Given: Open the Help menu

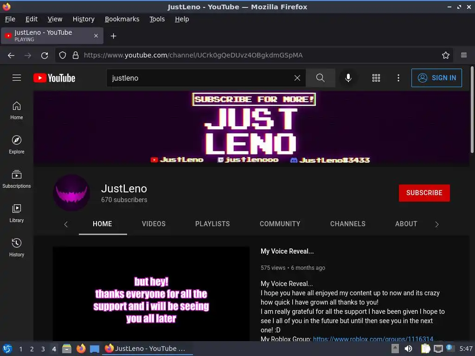Looking at the screenshot, I should (x=182, y=19).
